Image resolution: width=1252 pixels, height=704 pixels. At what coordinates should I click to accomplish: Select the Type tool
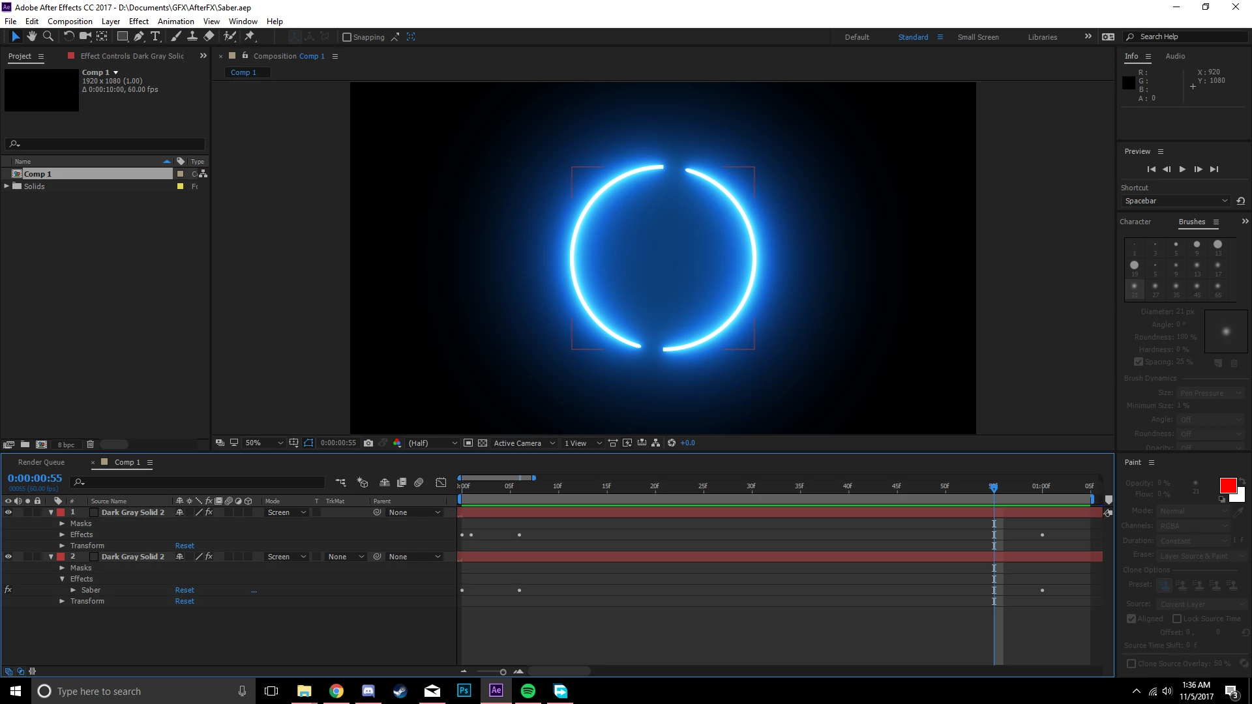(155, 37)
